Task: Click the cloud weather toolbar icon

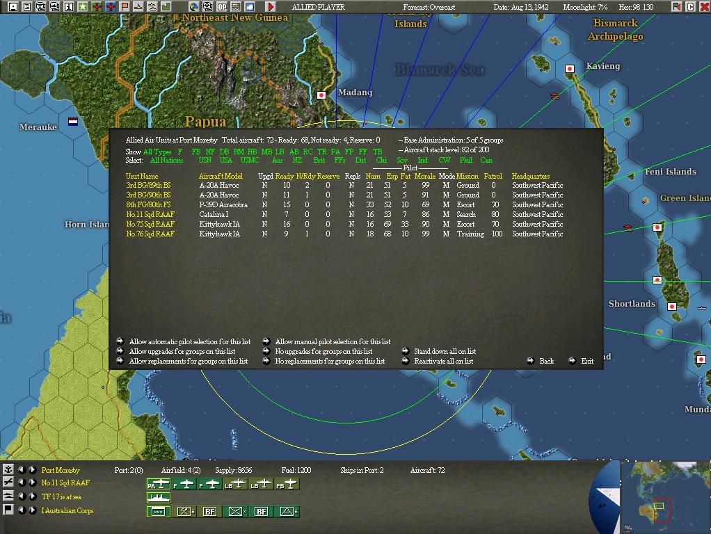Action: [250, 7]
